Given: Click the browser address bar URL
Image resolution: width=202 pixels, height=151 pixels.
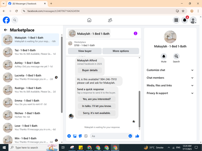Looking at the screenshot, I should (53, 11).
